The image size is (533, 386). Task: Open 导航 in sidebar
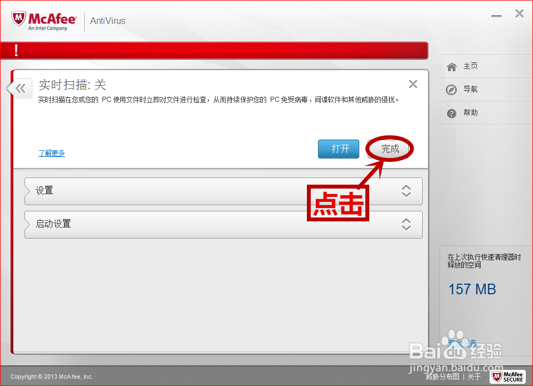[x=471, y=90]
